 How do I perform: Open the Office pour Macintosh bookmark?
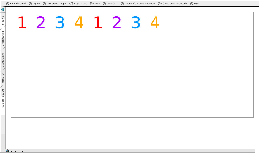point(175,4)
